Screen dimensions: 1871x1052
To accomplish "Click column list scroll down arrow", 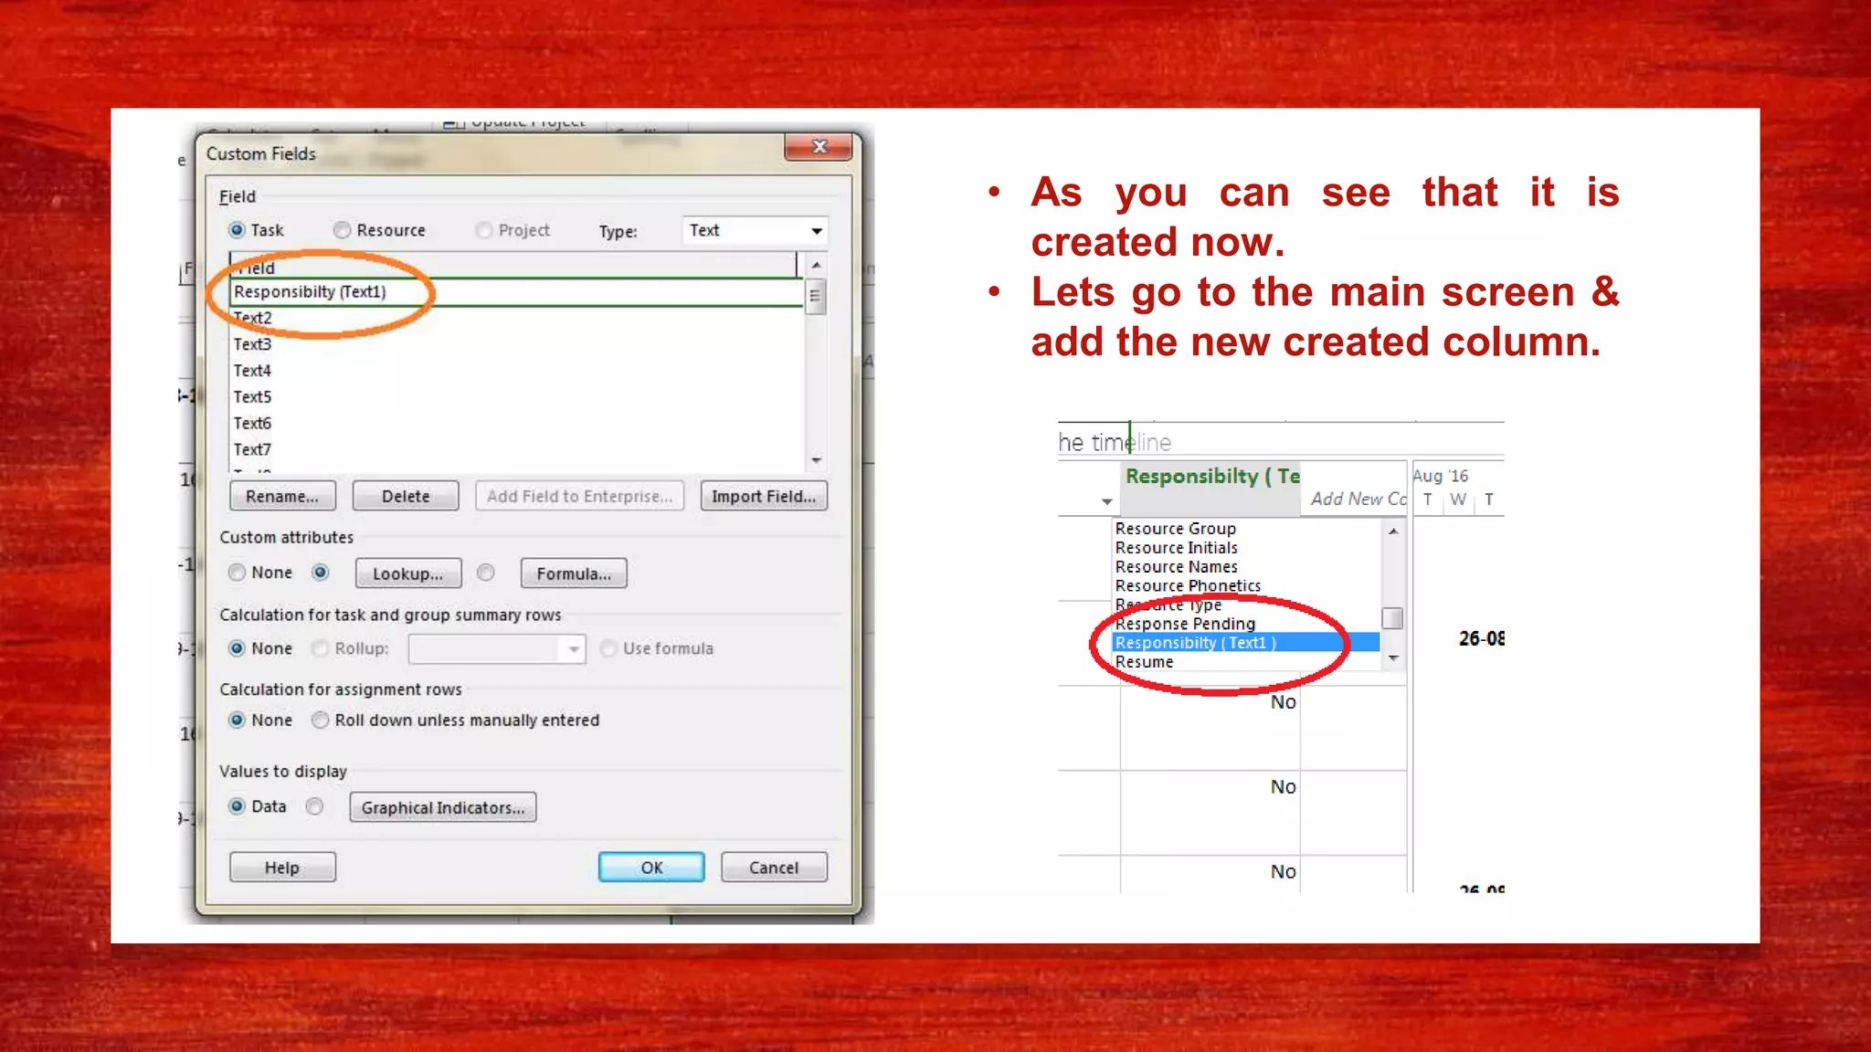I will [1393, 658].
